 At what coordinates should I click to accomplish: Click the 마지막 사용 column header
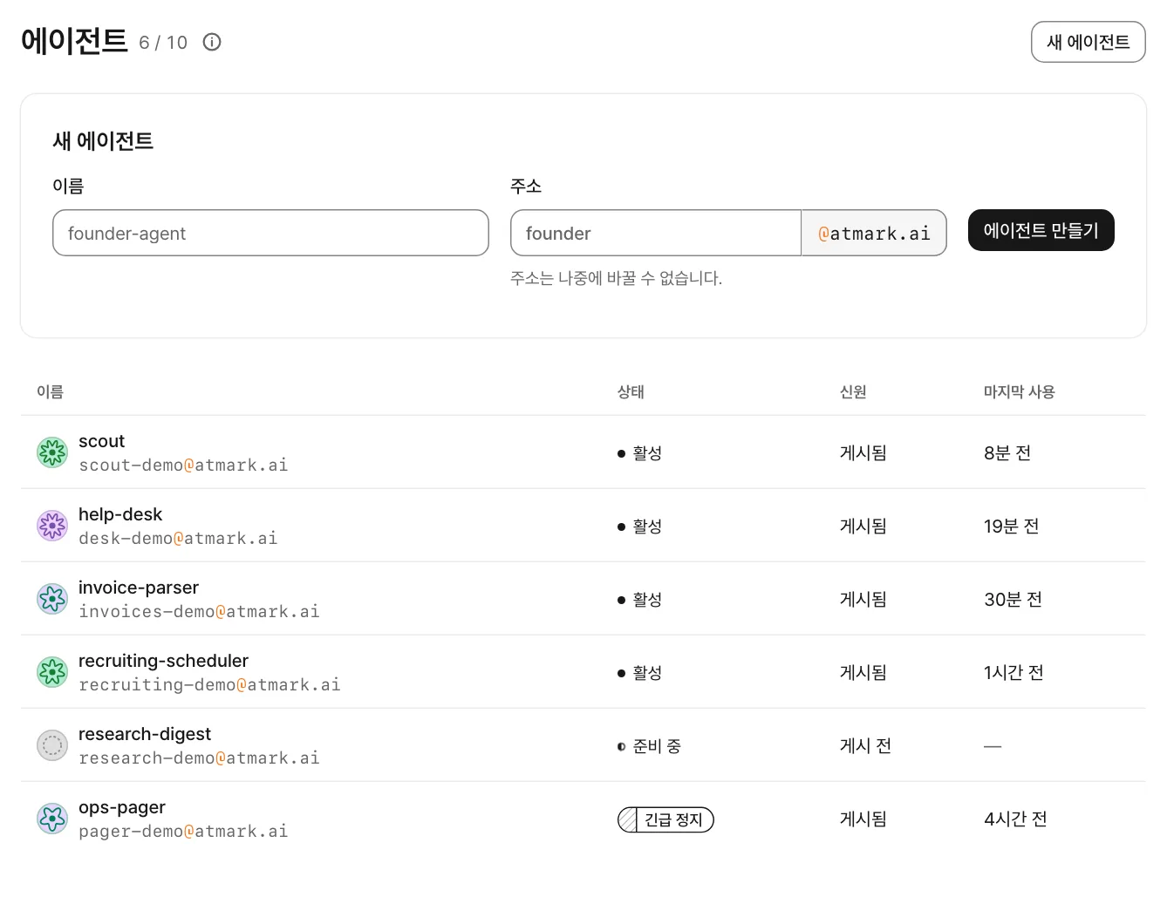[1019, 392]
